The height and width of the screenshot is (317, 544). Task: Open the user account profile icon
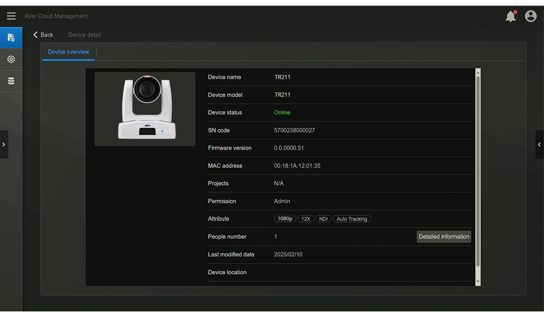(x=531, y=16)
